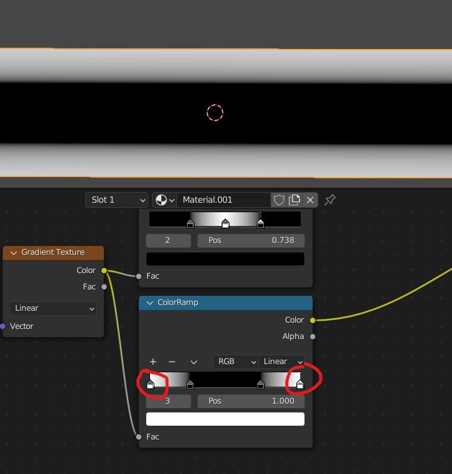
Task: Collapse the lower ColorRamp node
Action: [149, 303]
